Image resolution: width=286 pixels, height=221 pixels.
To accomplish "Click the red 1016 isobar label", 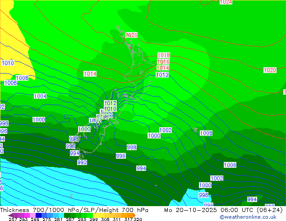I will [x=163, y=61].
